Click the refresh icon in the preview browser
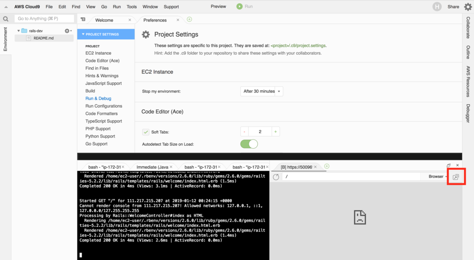474x260 pixels. point(276,177)
